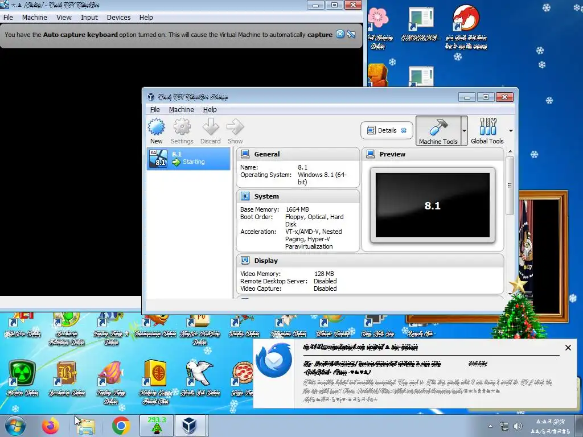The height and width of the screenshot is (437, 583).
Task: Select the Machine Tools hammer button
Action: [x=438, y=130]
